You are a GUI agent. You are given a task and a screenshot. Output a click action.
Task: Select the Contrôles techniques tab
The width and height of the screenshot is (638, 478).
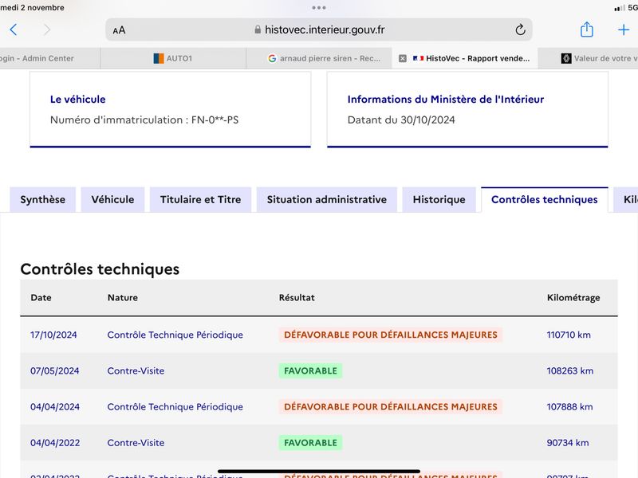coord(545,200)
